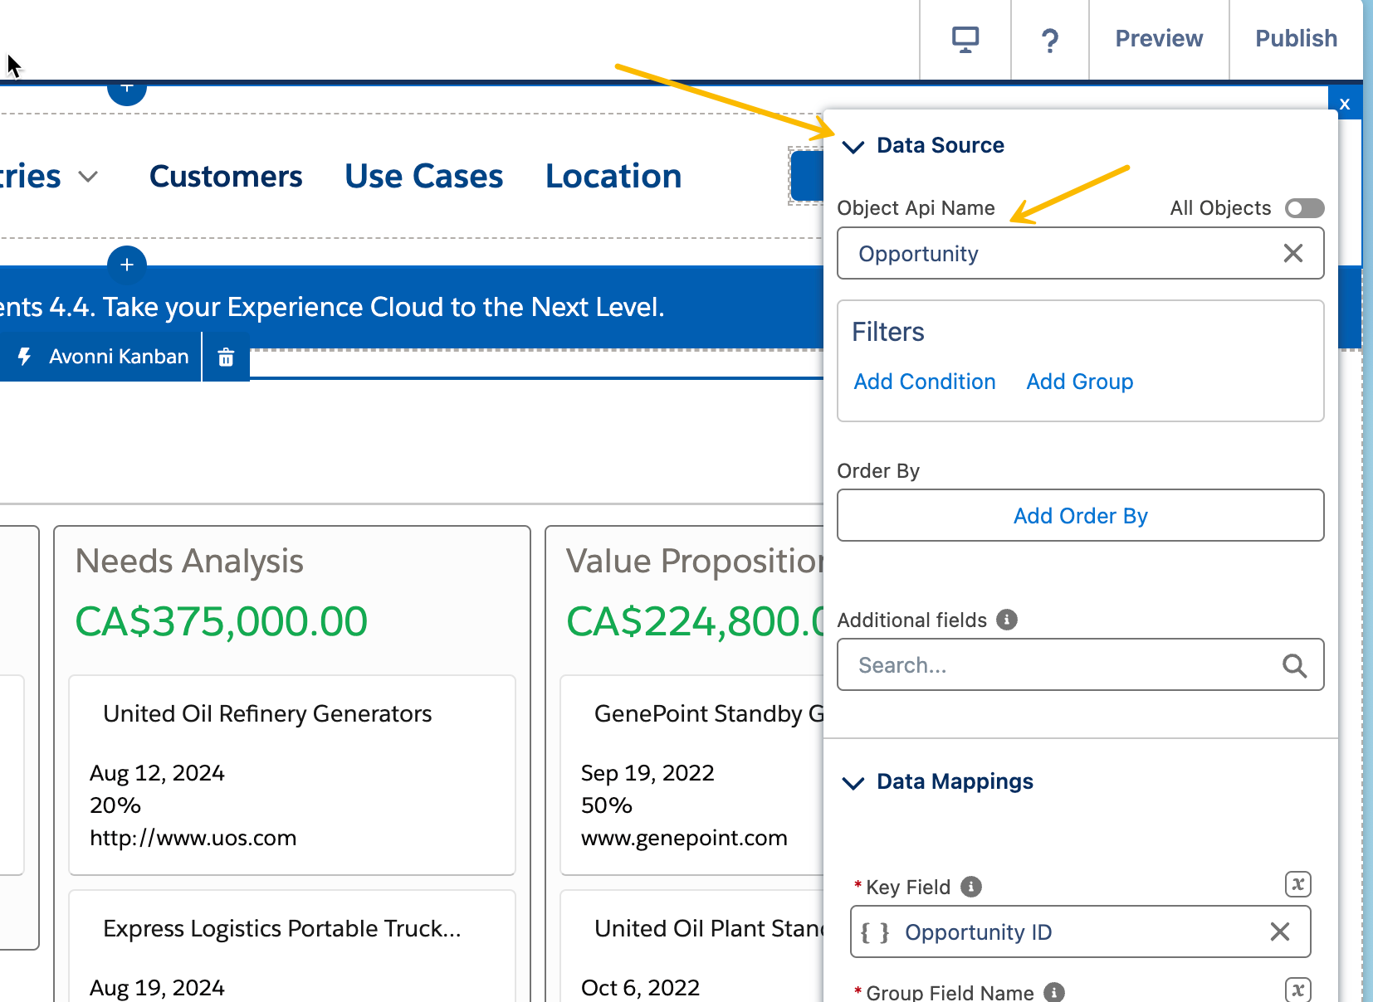Click the Add Order By button

coord(1080,516)
